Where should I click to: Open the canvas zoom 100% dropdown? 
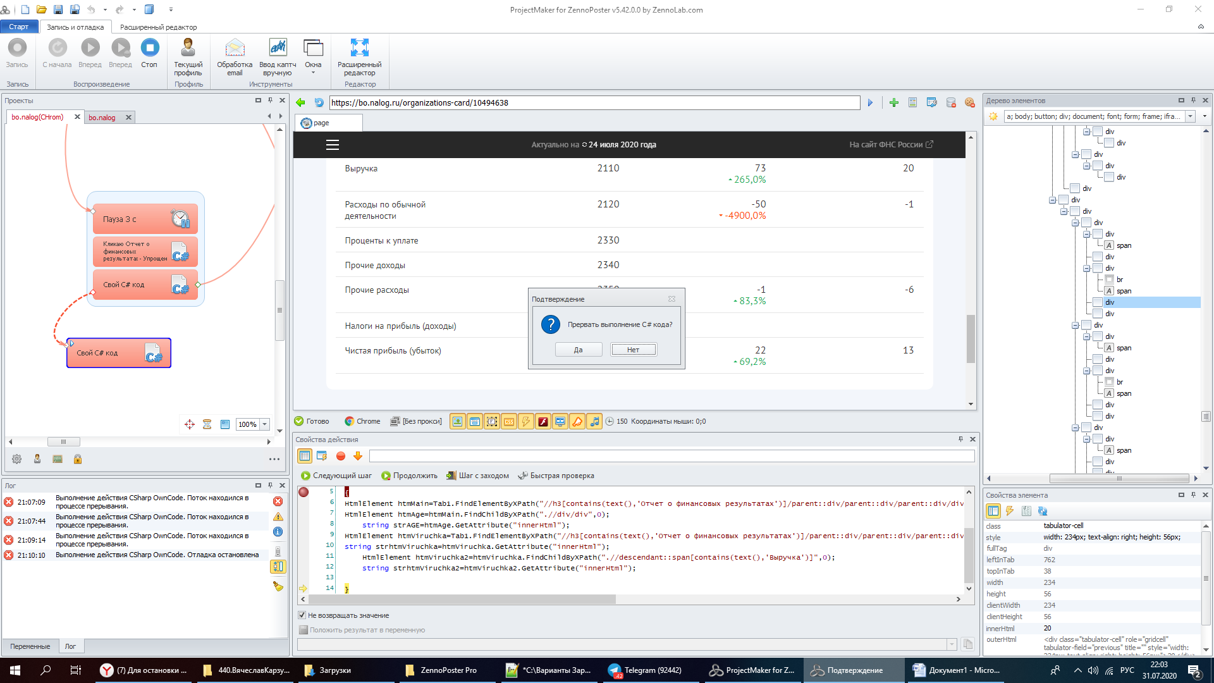click(x=265, y=424)
